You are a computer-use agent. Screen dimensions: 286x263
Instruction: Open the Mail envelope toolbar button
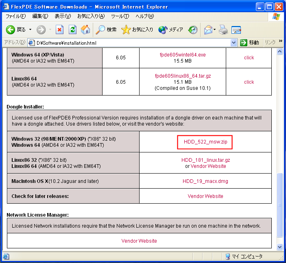(208, 30)
